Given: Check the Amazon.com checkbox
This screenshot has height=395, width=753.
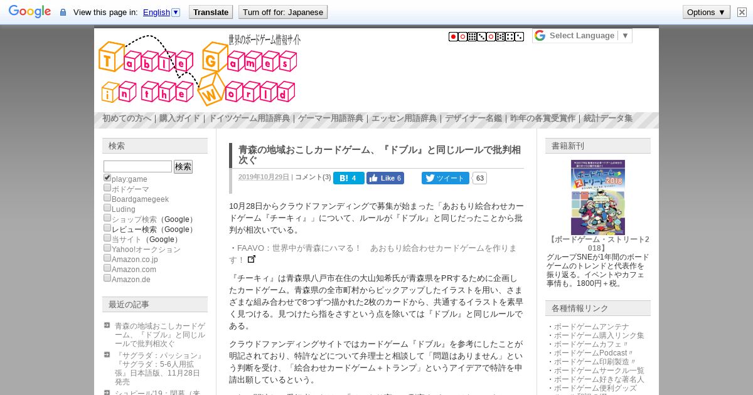Looking at the screenshot, I should pos(107,268).
